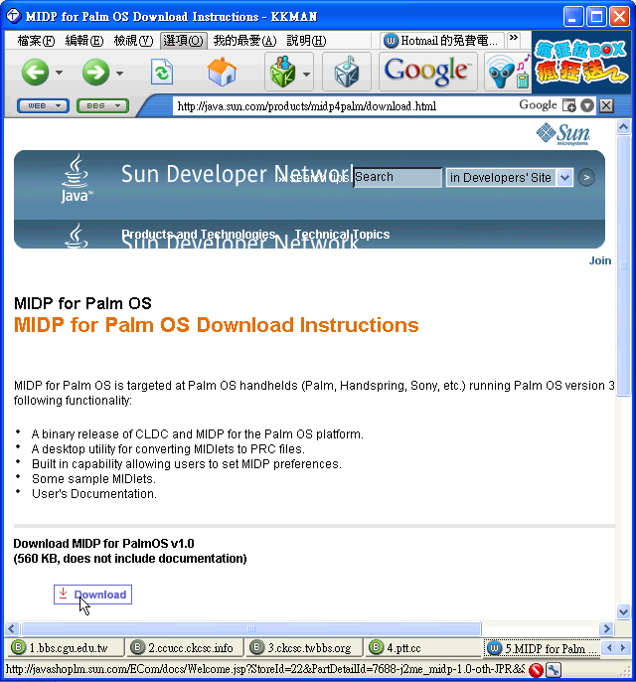Click horizontal scrollbar left arrow
The image size is (636, 682).
tap(11, 628)
